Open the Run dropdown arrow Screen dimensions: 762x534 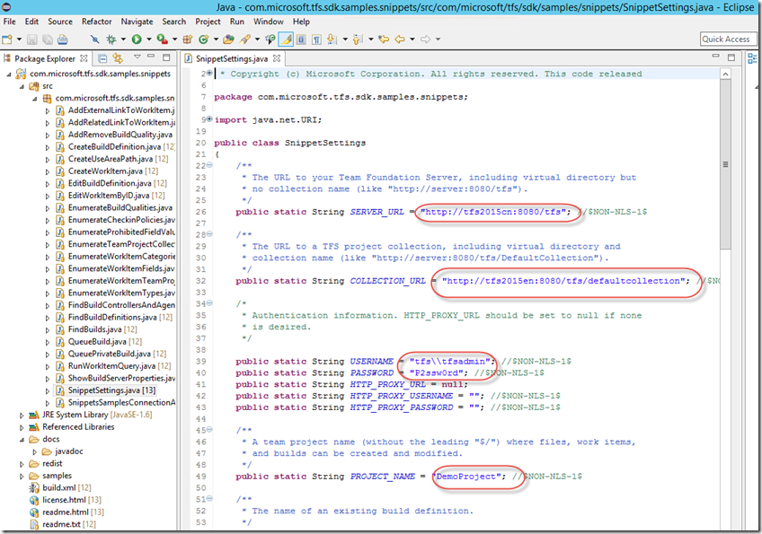[148, 39]
